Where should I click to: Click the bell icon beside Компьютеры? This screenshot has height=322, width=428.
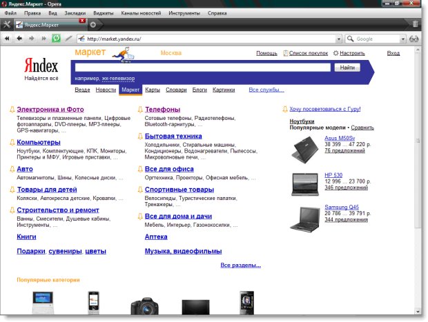12,142
